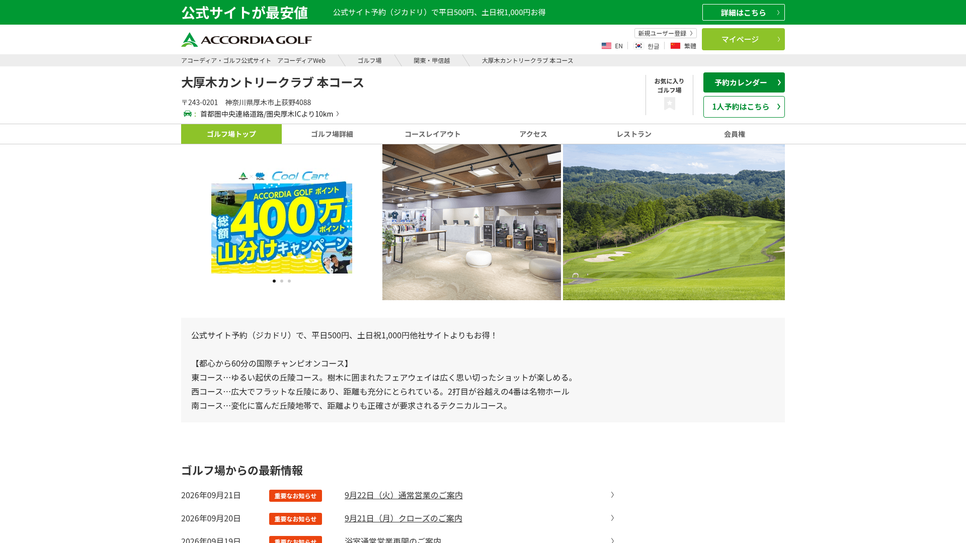Open the アクセス tab
Viewport: 966px width, 543px height.
(533, 134)
